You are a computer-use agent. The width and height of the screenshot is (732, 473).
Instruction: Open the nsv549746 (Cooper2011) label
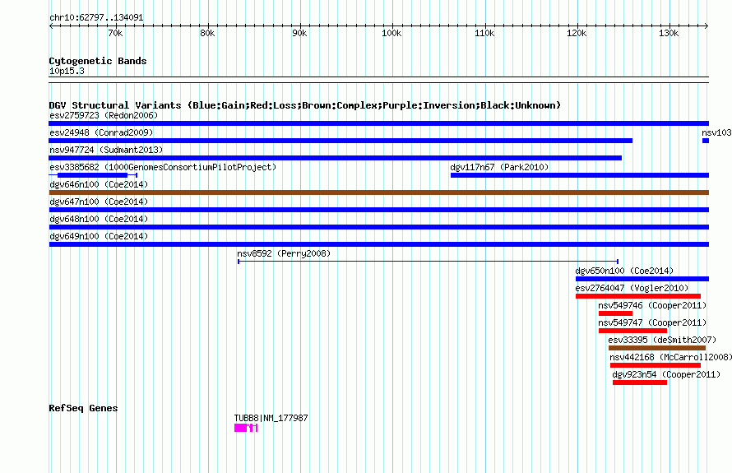pos(652,305)
